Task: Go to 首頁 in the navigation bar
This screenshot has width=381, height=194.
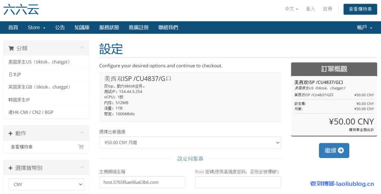Action: (13, 27)
